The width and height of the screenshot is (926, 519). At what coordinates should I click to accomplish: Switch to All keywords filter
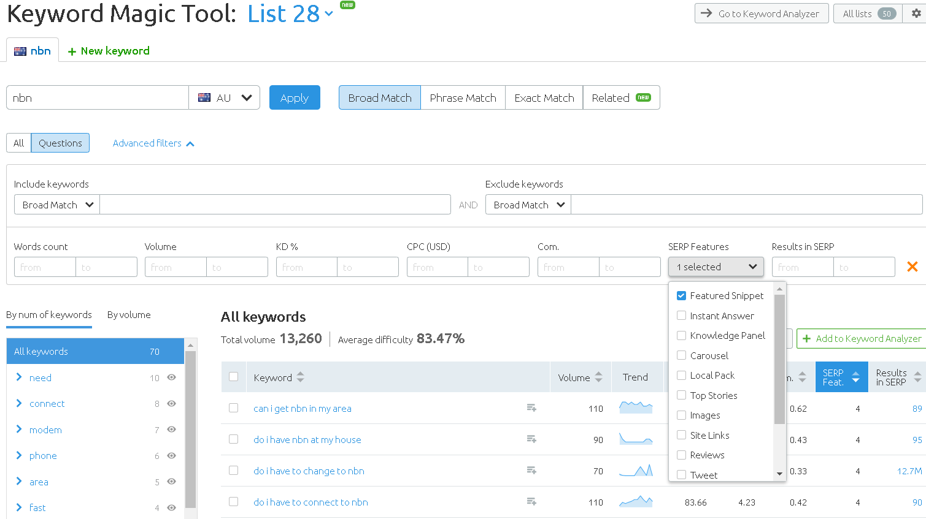point(19,143)
